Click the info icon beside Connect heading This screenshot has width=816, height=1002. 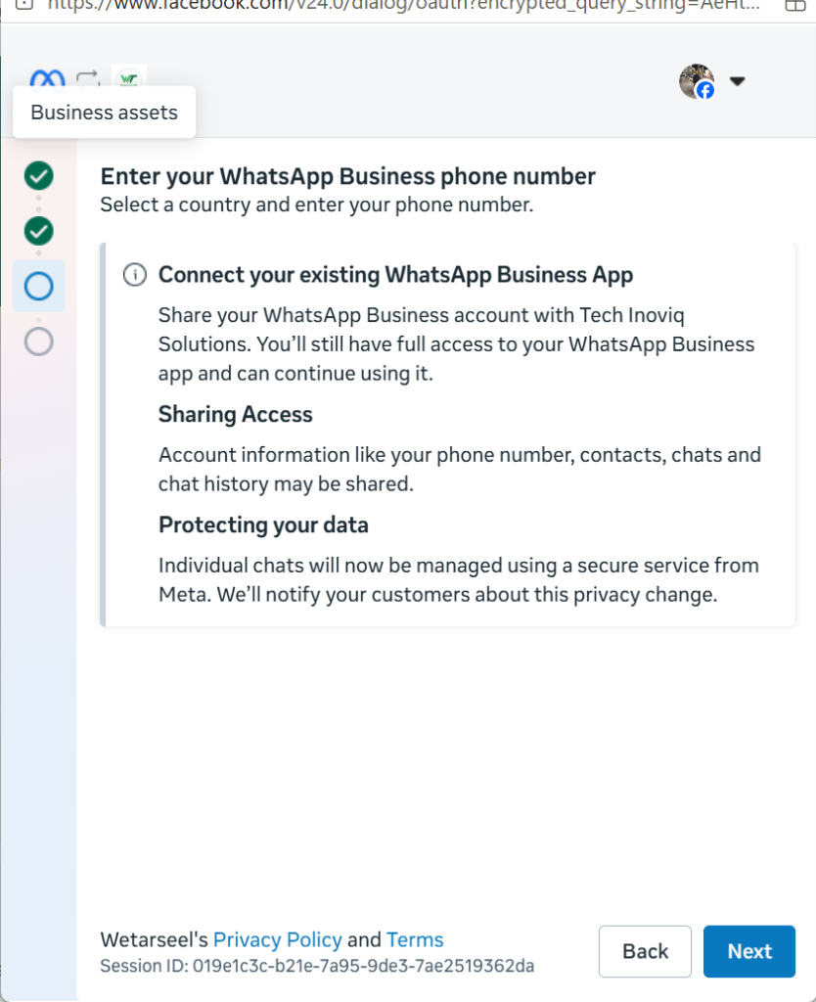tap(135, 275)
